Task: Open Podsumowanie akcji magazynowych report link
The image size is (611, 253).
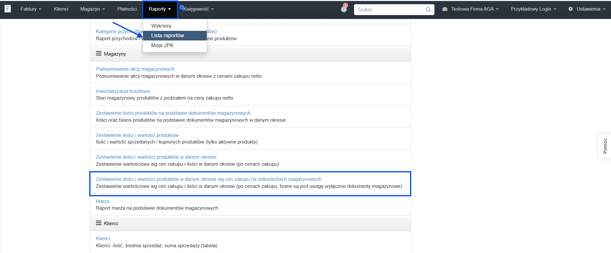Action: pyautogui.click(x=135, y=69)
